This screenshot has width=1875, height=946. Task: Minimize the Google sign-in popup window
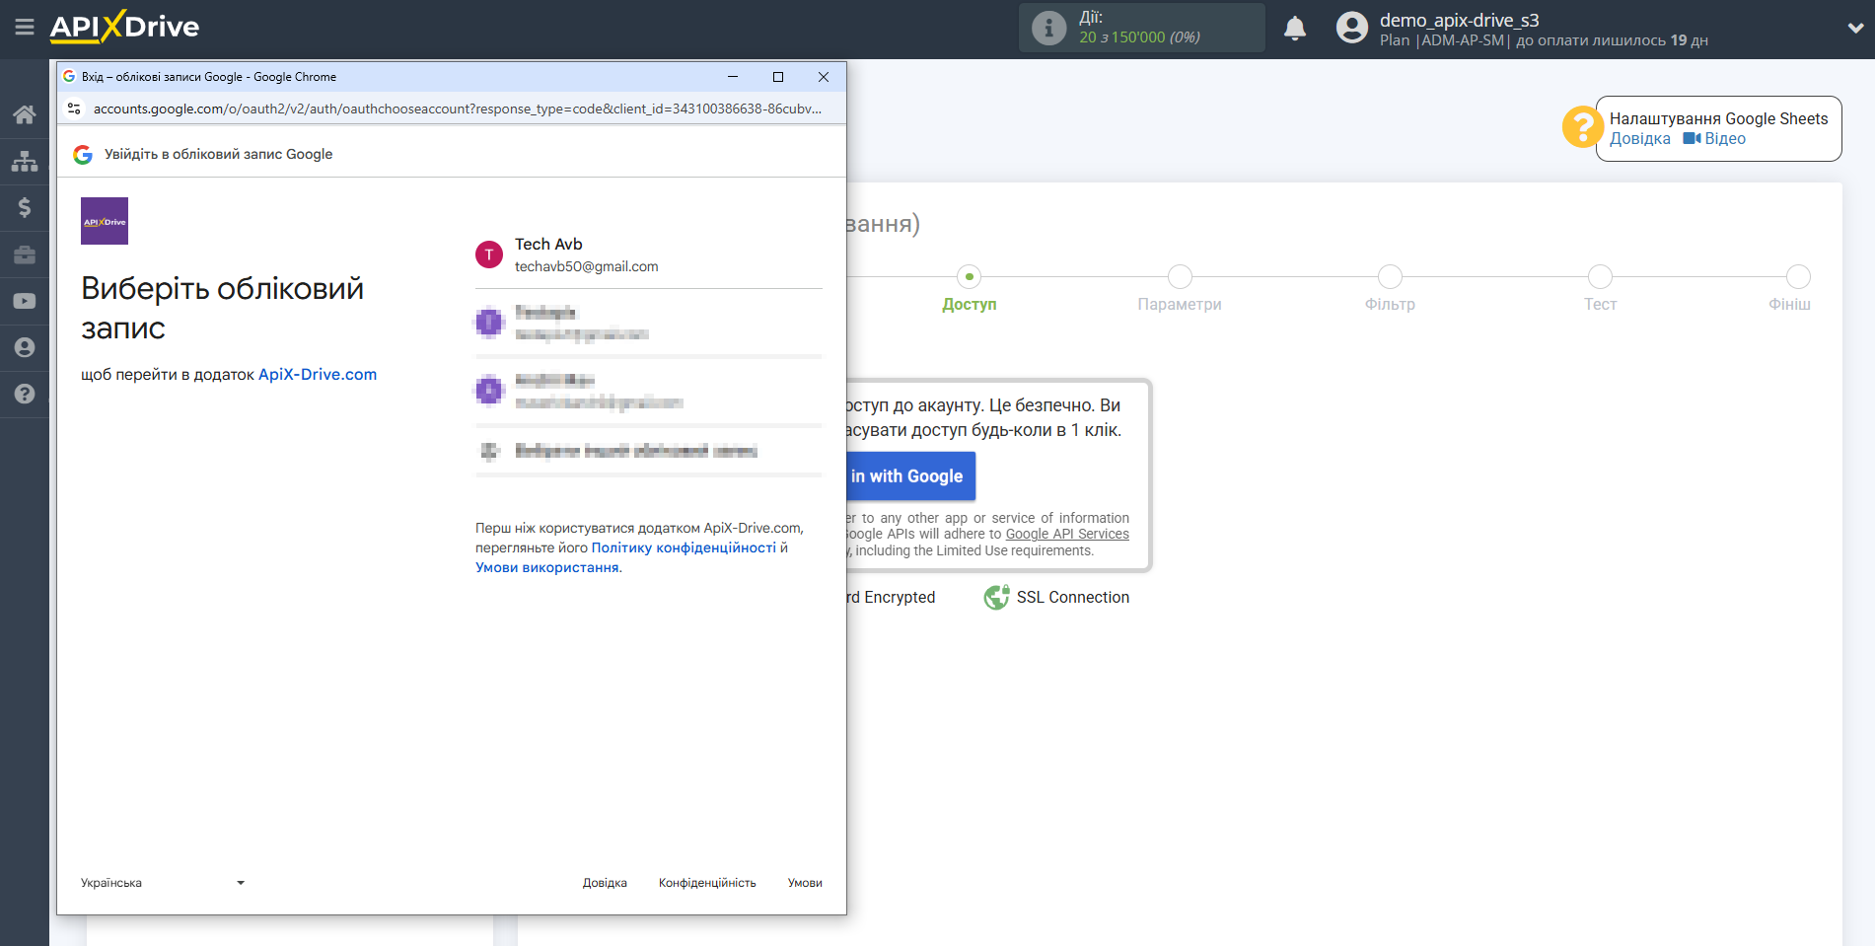click(733, 77)
